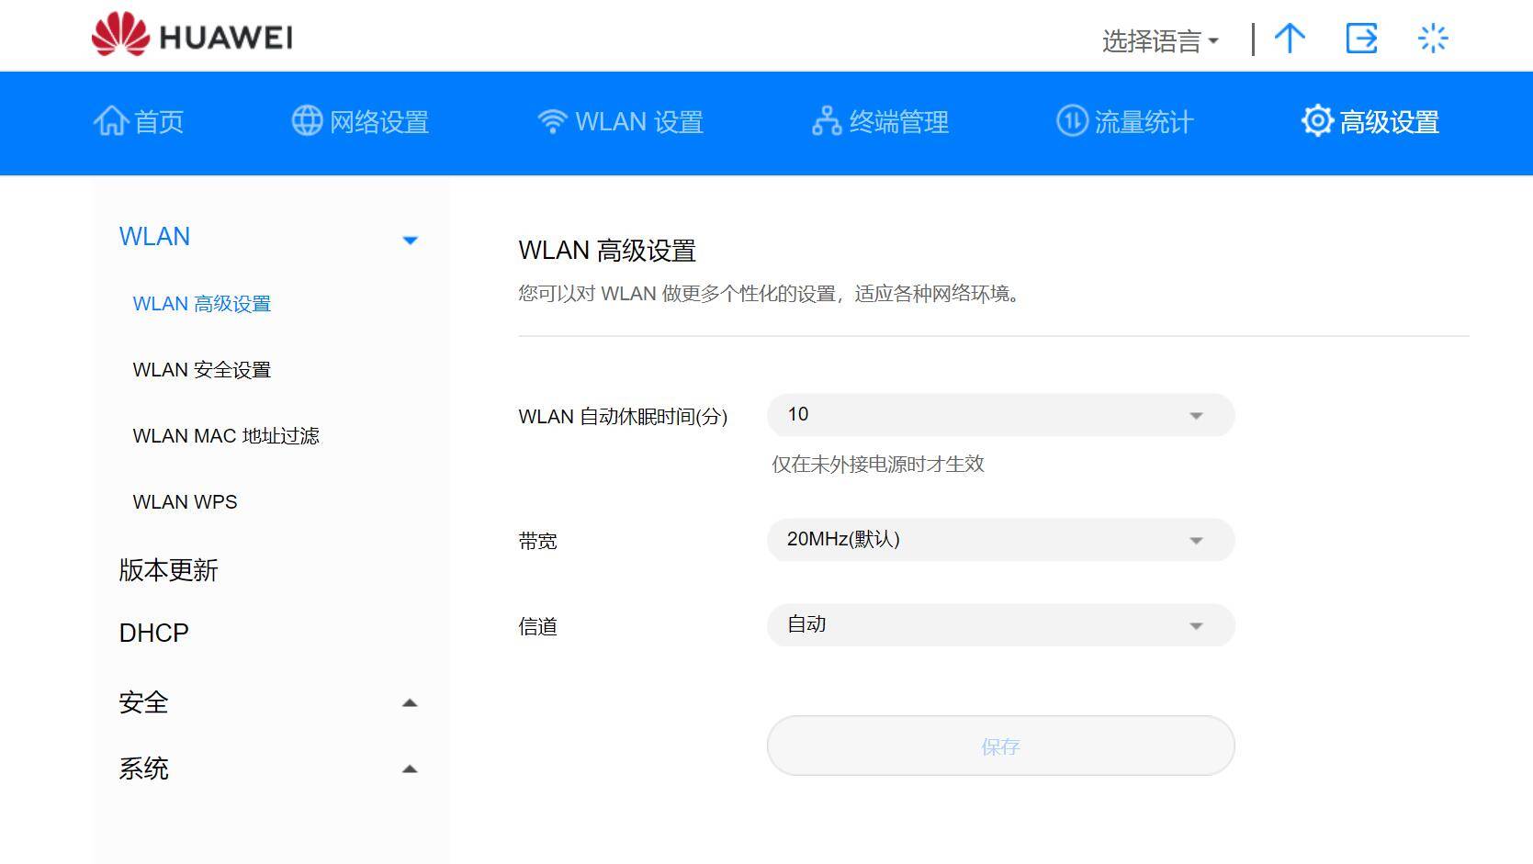
Task: Open WLAN MAC 地址过滤 settings
Action: tap(226, 435)
